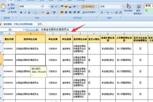Image resolution: width=153 pixels, height=102 pixels.
Task: Select cell with 153000001
Action: (9, 49)
